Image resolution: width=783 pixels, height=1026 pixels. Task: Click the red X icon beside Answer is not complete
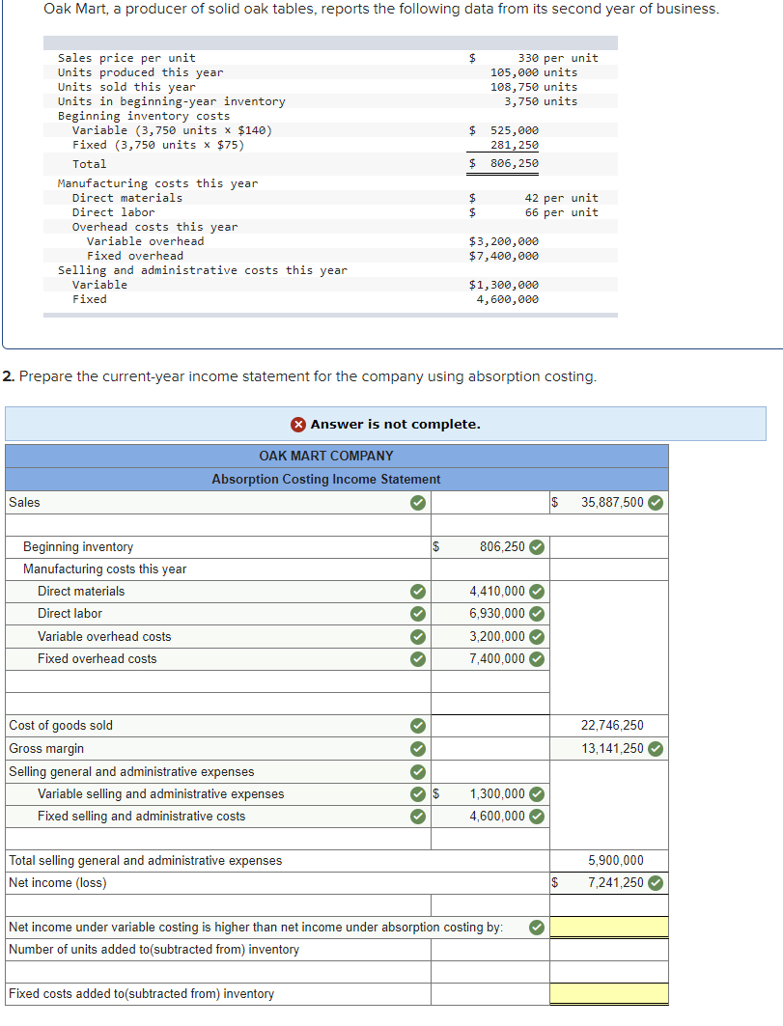coord(298,425)
